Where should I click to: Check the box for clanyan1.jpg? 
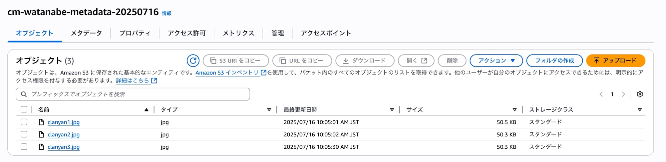click(x=24, y=122)
